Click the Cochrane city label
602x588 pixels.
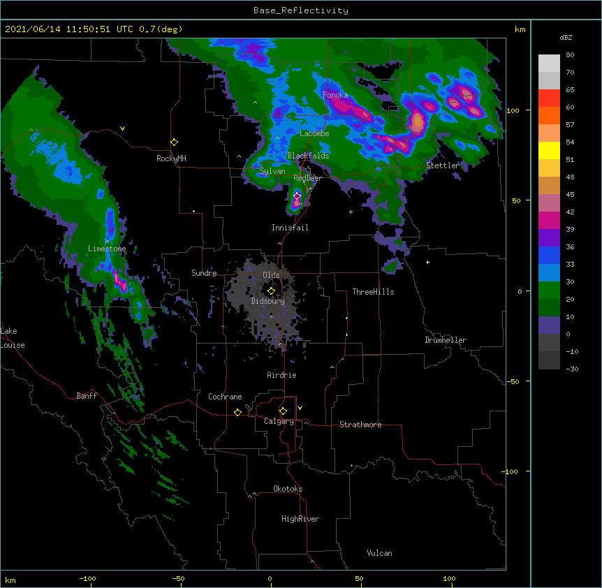click(x=225, y=397)
